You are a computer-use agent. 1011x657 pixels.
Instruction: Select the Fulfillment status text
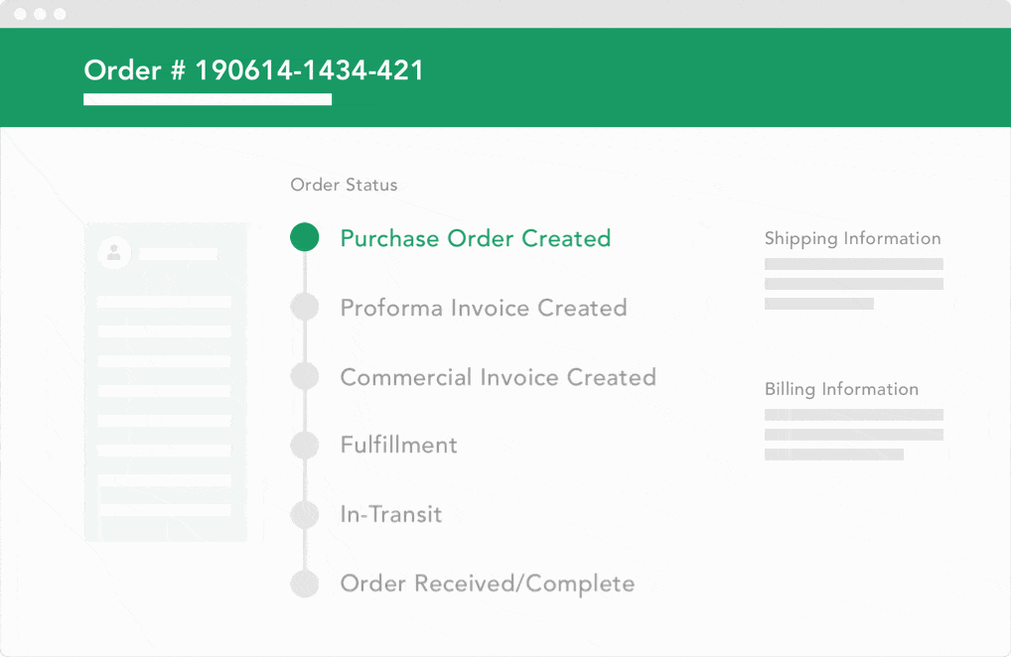point(398,445)
